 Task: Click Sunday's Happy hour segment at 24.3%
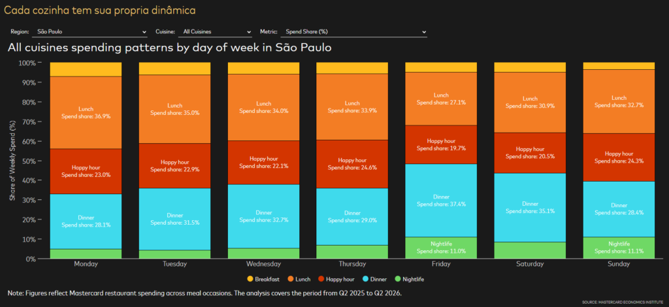pyautogui.click(x=618, y=157)
